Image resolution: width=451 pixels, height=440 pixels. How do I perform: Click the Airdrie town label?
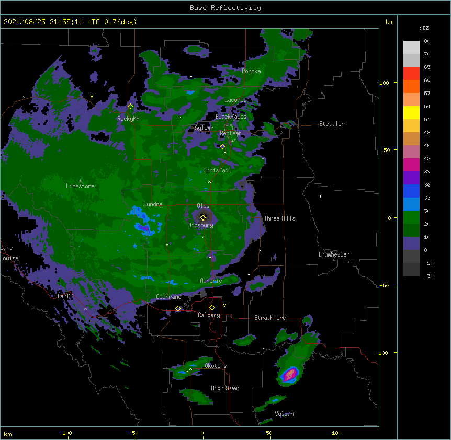211,281
